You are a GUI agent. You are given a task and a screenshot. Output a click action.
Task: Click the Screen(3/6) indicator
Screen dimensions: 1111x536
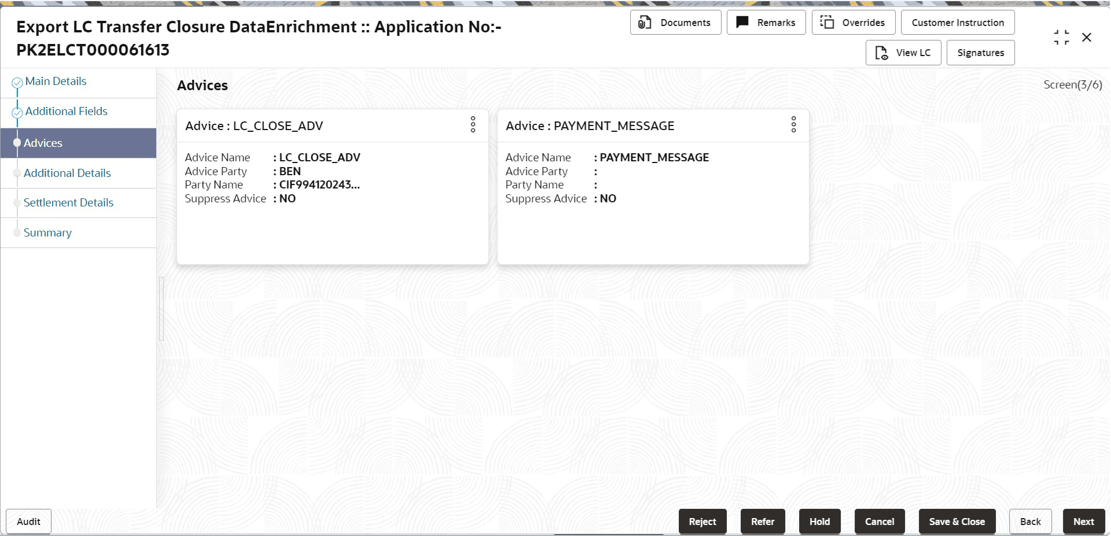(x=1073, y=85)
